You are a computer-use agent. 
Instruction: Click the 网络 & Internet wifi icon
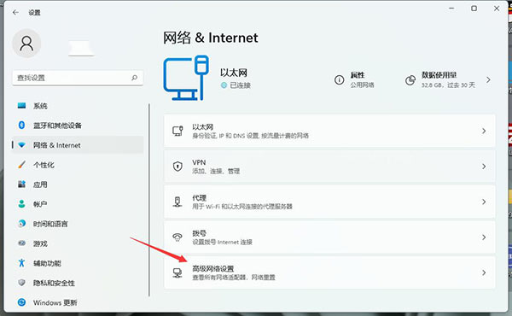21,145
